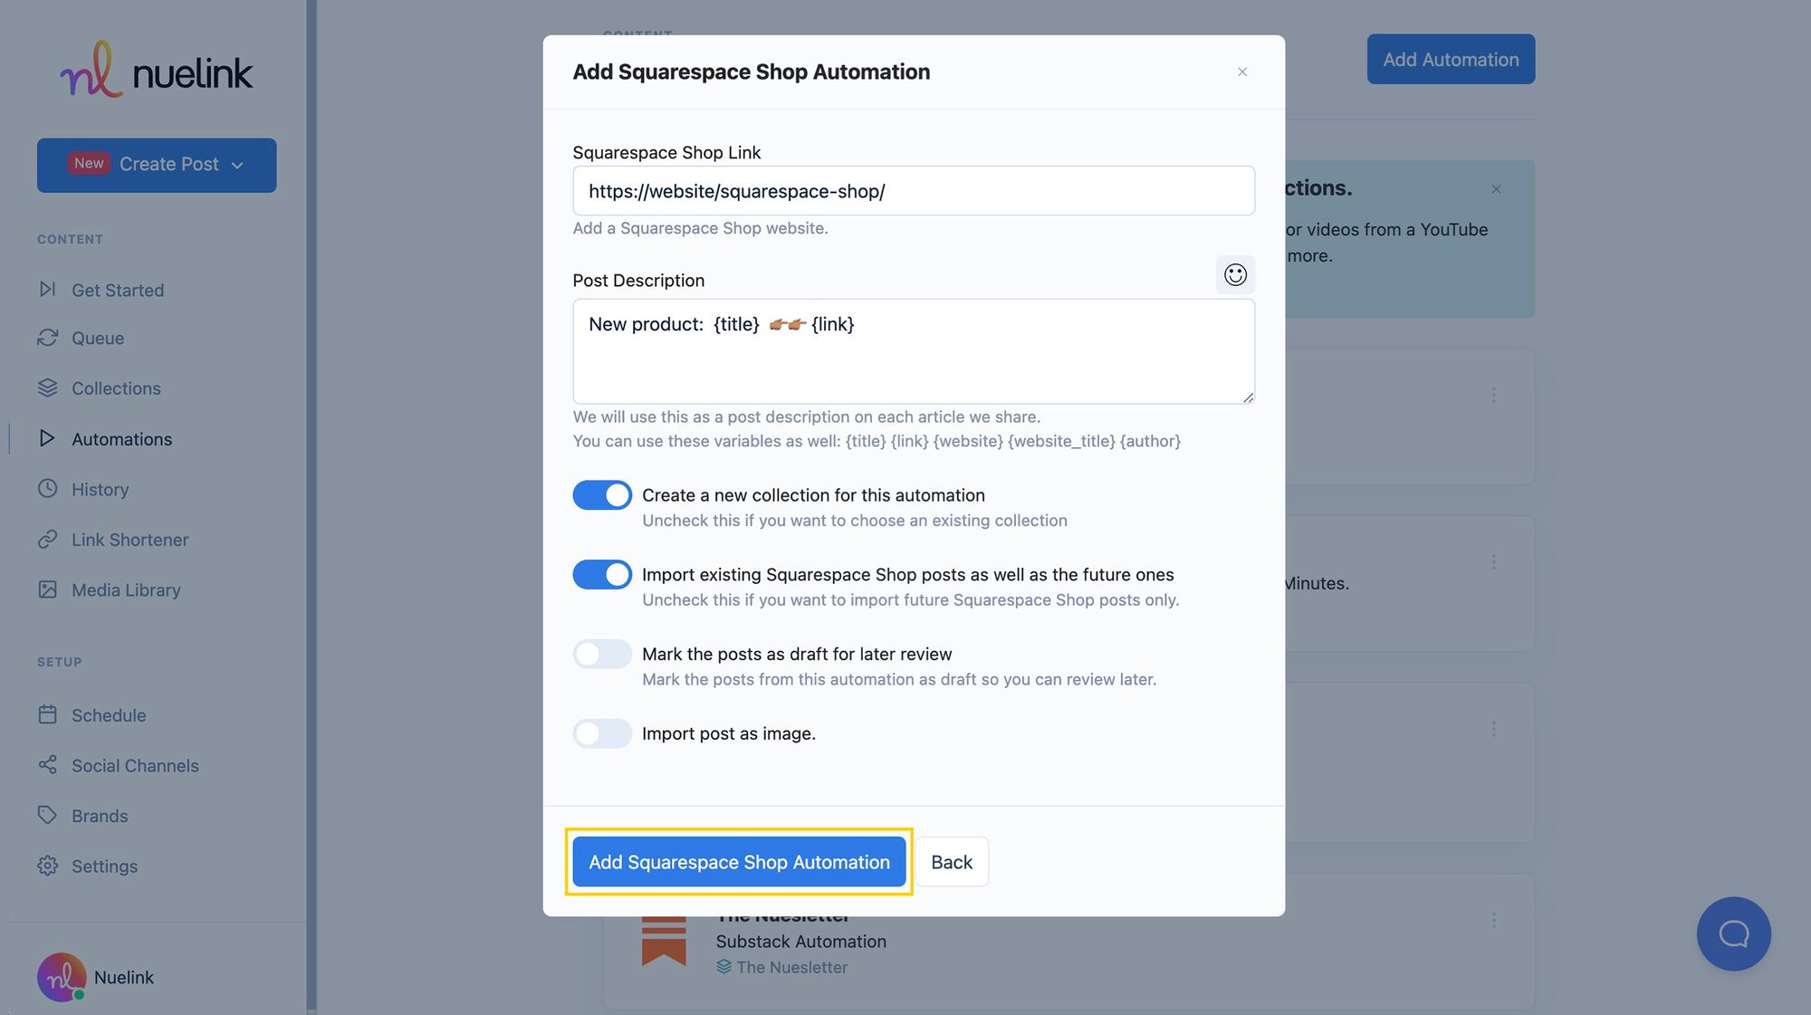Select Brands from sidebar menu

pyautogui.click(x=100, y=815)
